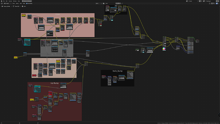
Task: Click the Back to Previous button
Action: [x=27, y=1]
